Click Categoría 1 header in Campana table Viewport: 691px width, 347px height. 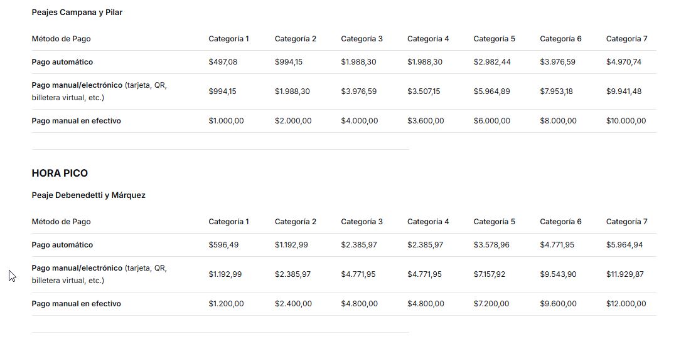click(x=228, y=39)
